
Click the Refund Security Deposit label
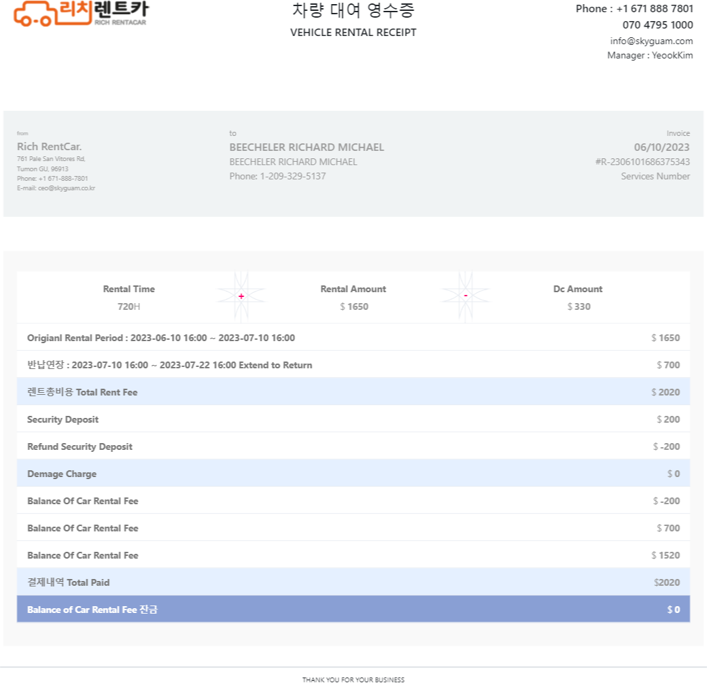click(80, 446)
